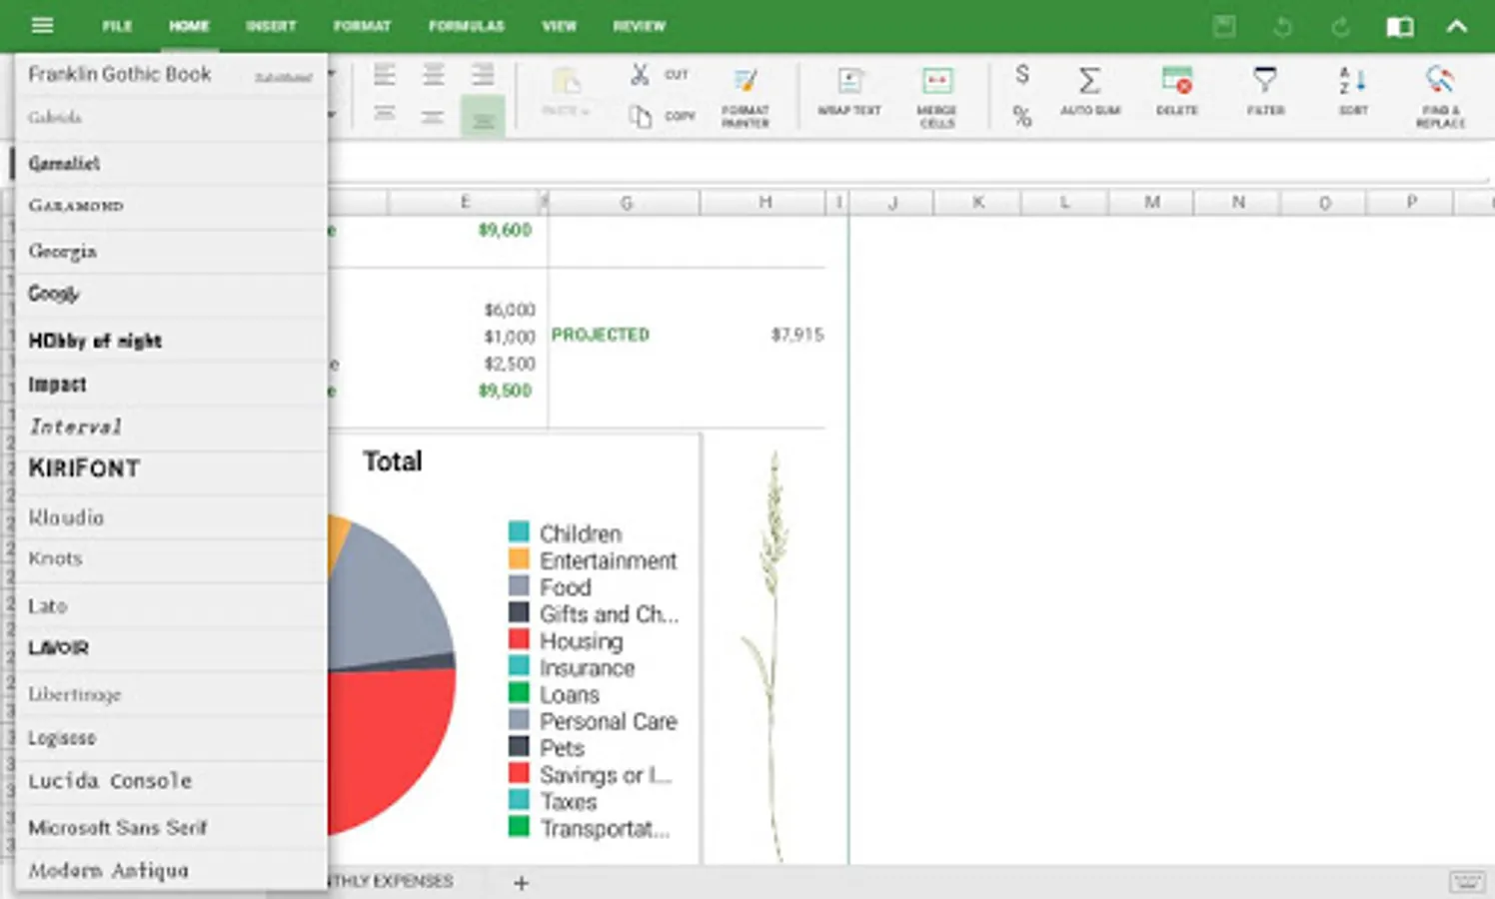
Task: Click the Housing legend entry
Action: pos(566,641)
